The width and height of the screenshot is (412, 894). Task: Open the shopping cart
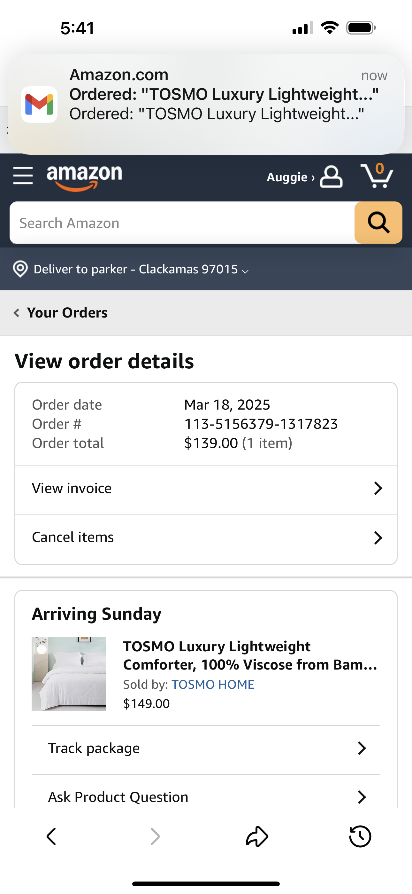[377, 176]
